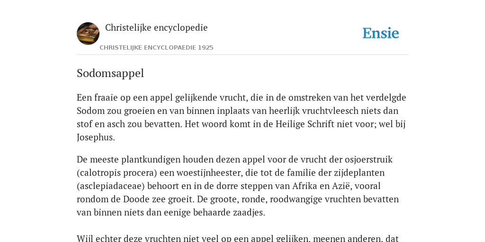Open the Christelijke encyclopedie author link

coord(156,28)
